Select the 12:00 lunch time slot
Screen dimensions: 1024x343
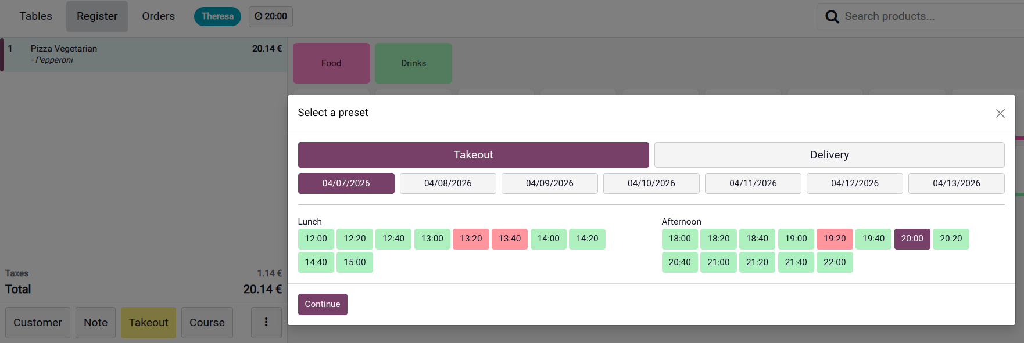point(316,239)
